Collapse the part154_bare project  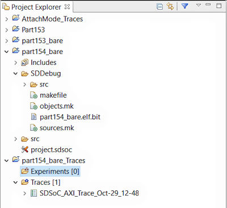(x=7, y=52)
